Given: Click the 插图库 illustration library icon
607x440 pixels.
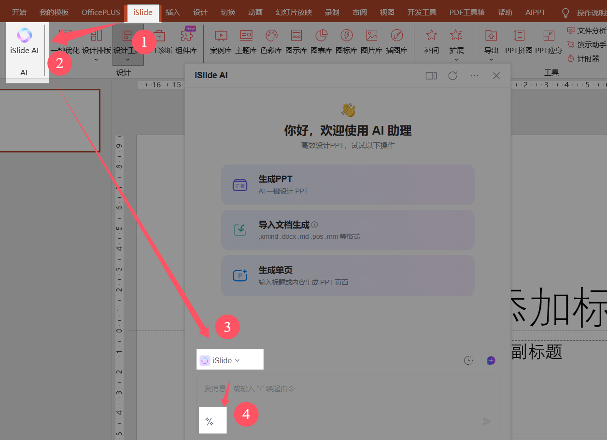Looking at the screenshot, I should tap(396, 41).
